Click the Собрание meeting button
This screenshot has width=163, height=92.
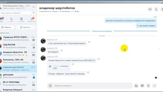pos(7,27)
